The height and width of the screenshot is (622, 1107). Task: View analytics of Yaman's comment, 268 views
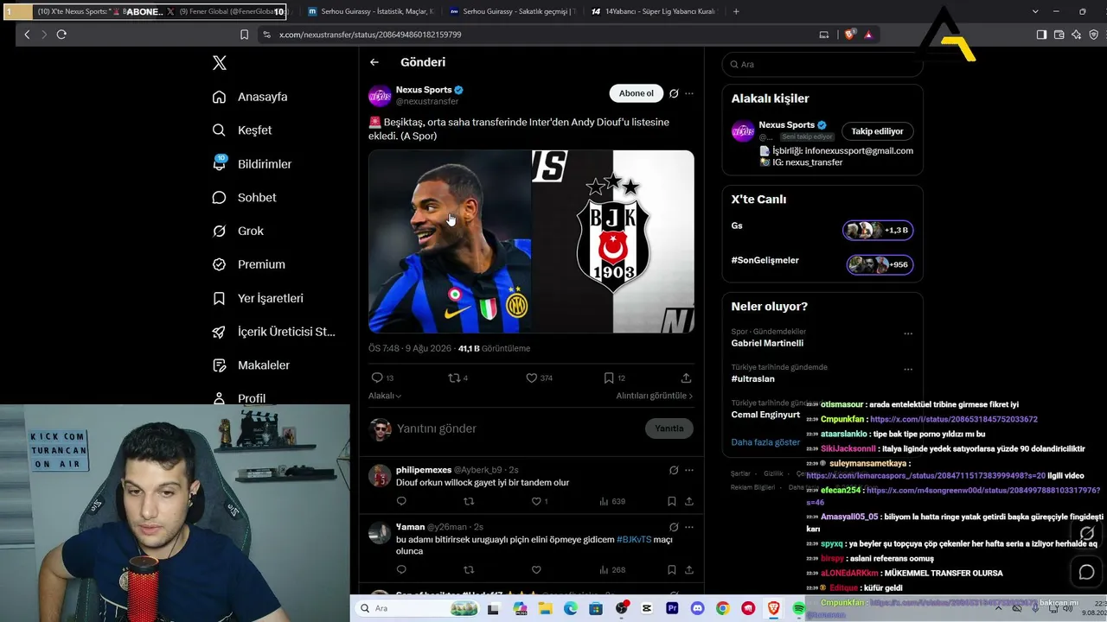click(612, 570)
